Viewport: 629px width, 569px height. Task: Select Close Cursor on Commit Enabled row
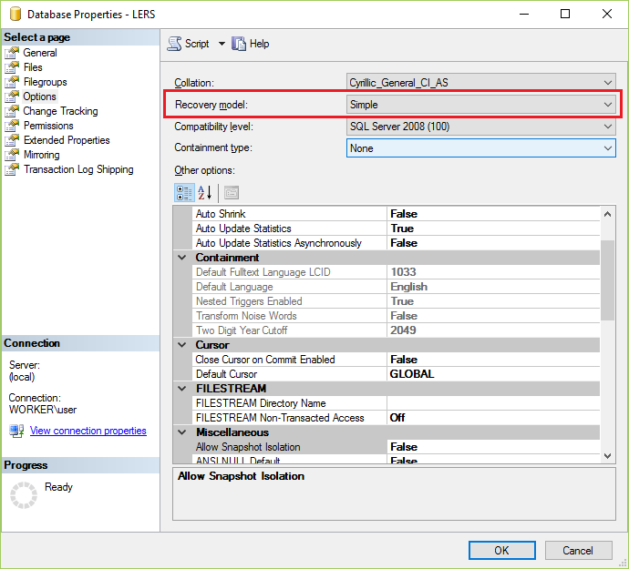pyautogui.click(x=396, y=360)
